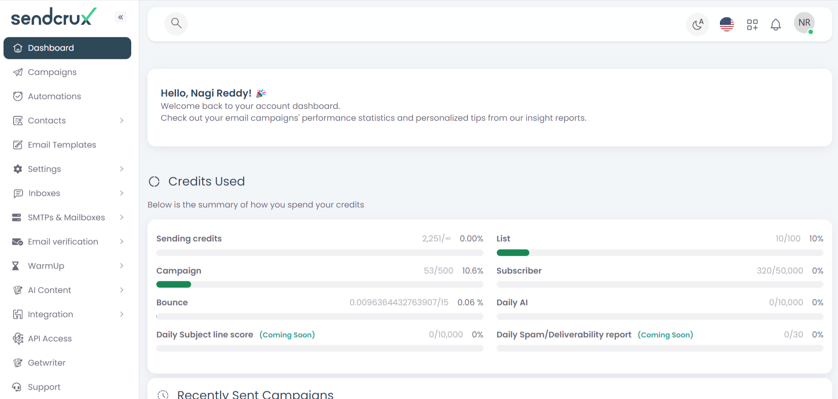
Task: Open the apps grid shortcut icon
Action: [752, 25]
